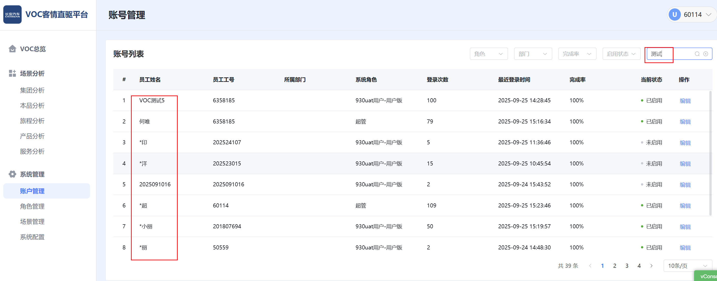Click 编辑 for employee 201807694
This screenshot has height=281, width=717.
pyautogui.click(x=685, y=227)
